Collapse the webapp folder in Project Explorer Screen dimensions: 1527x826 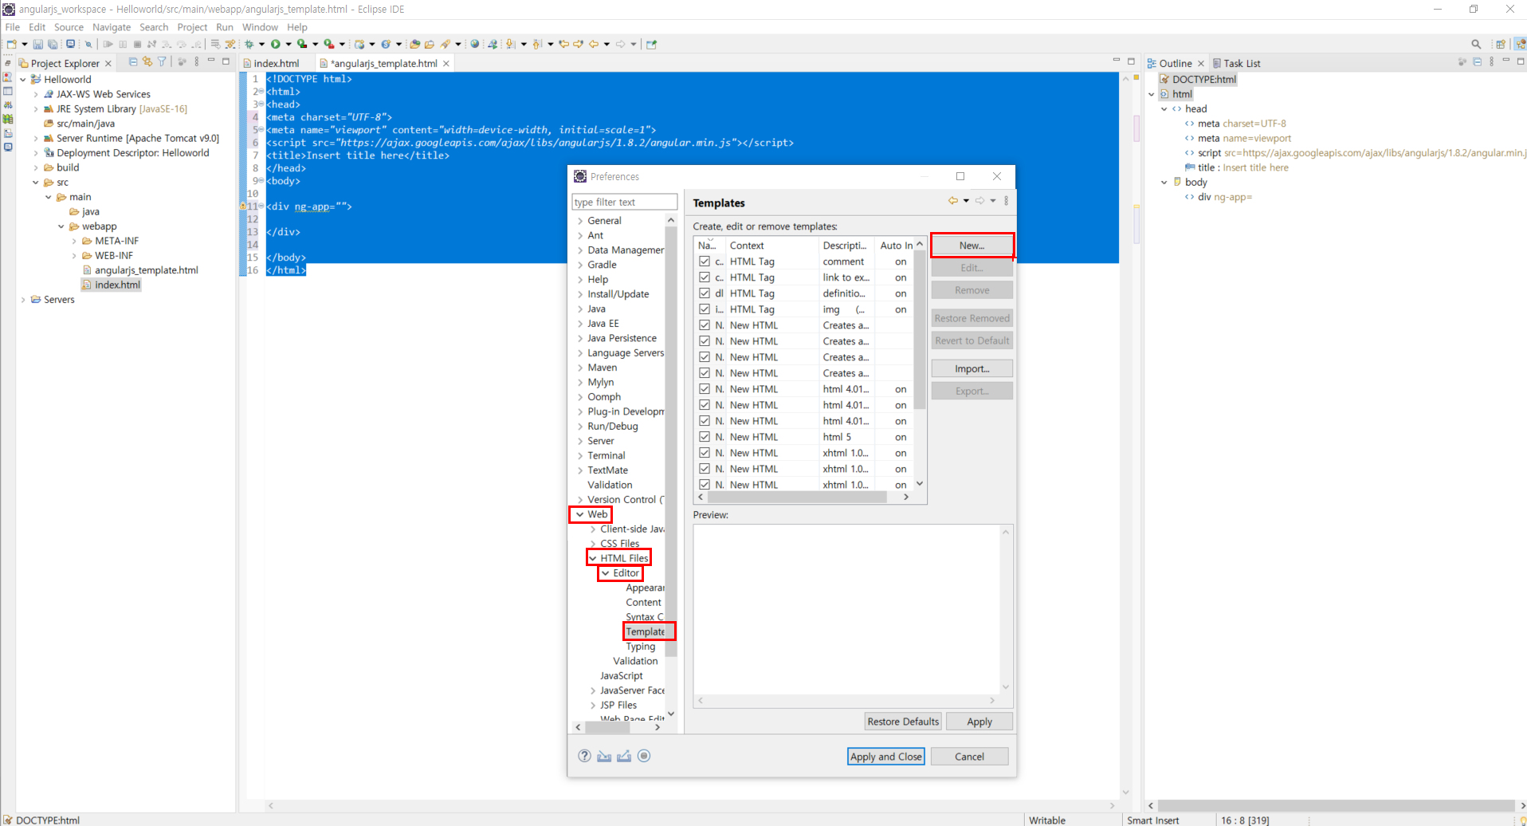click(61, 226)
